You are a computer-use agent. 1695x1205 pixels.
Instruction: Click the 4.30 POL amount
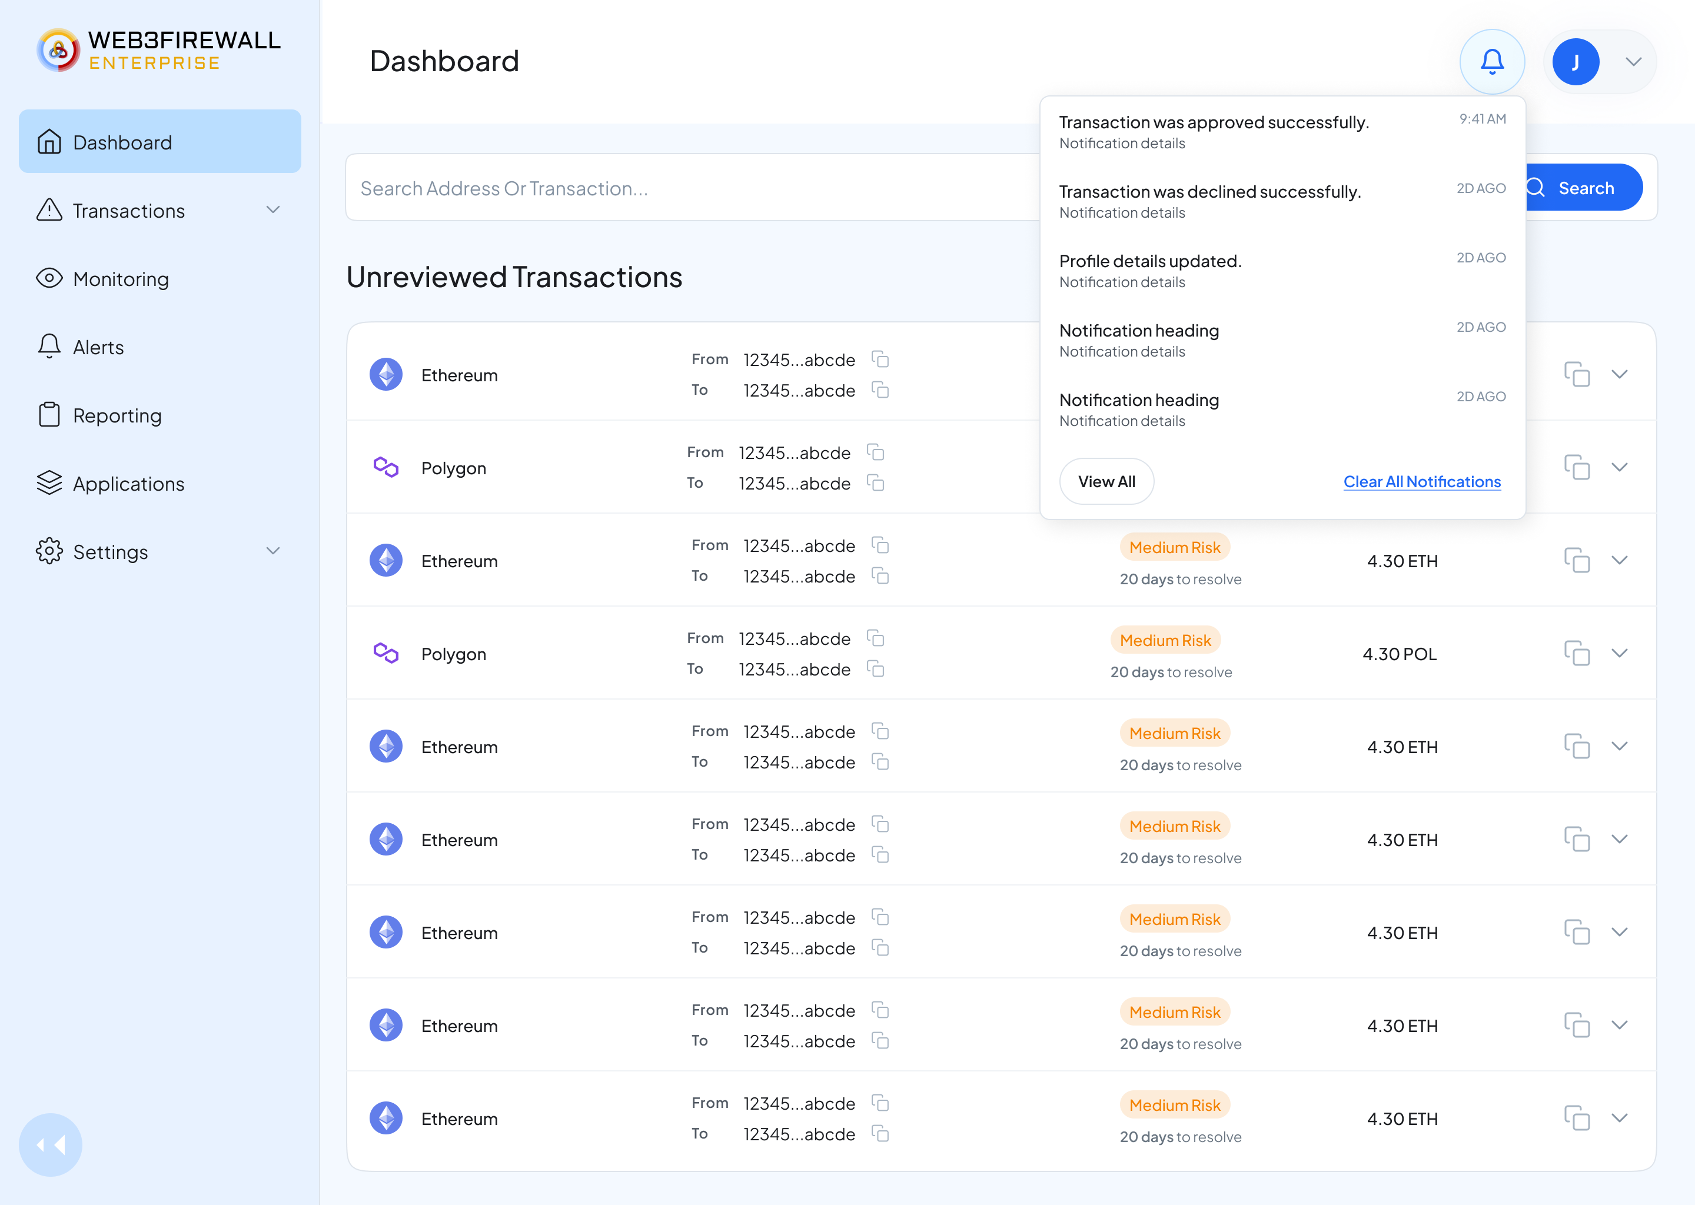(1400, 654)
